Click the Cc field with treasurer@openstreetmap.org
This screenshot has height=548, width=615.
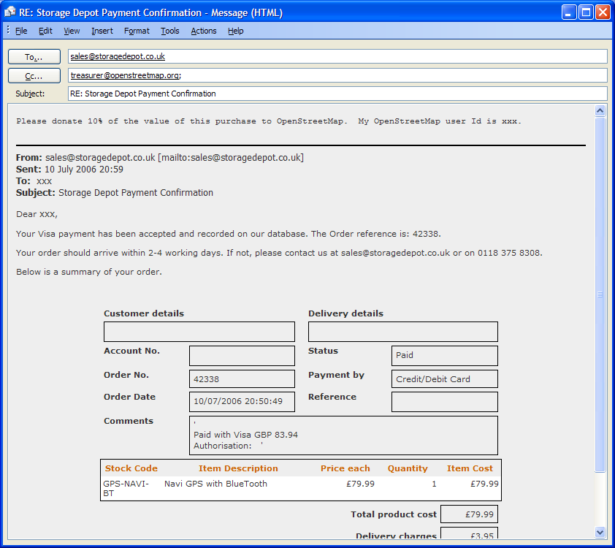pyautogui.click(x=337, y=75)
